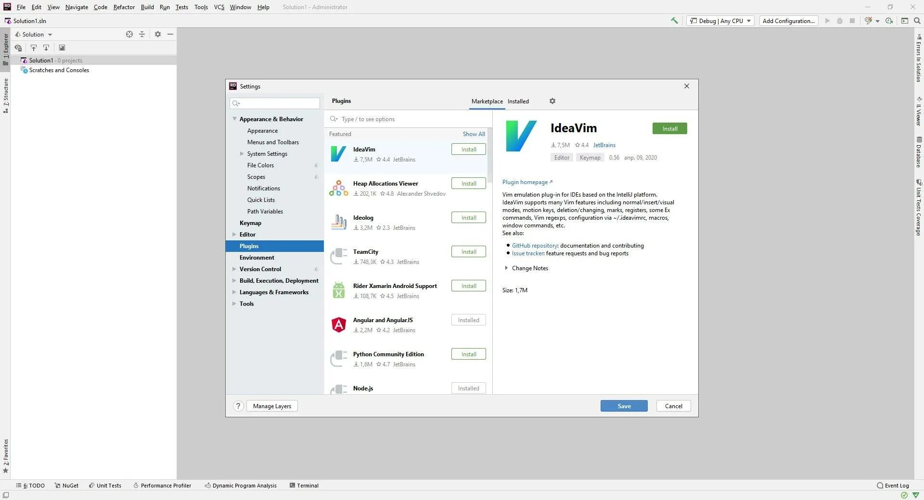
Task: Click the Manage Layers button
Action: 272,406
